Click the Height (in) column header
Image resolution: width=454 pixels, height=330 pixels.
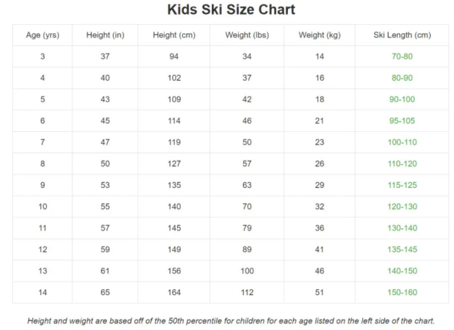(105, 35)
